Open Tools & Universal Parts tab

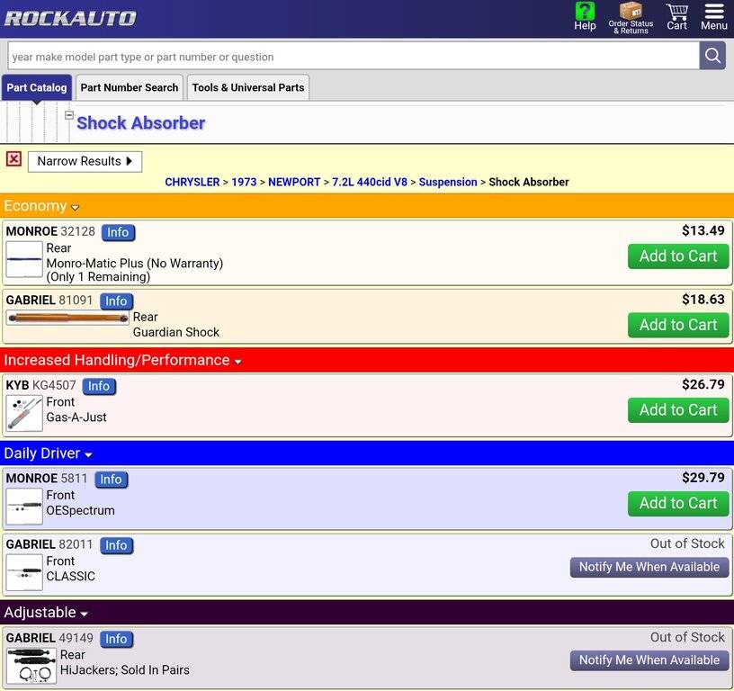tap(248, 87)
